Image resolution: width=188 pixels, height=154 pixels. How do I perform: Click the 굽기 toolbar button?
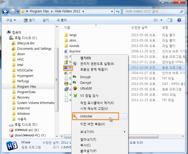46,20
